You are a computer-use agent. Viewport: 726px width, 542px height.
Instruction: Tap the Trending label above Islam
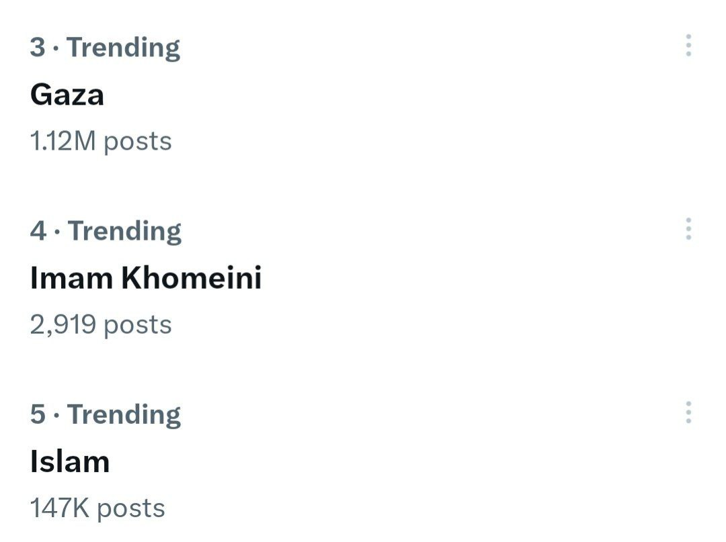(124, 414)
